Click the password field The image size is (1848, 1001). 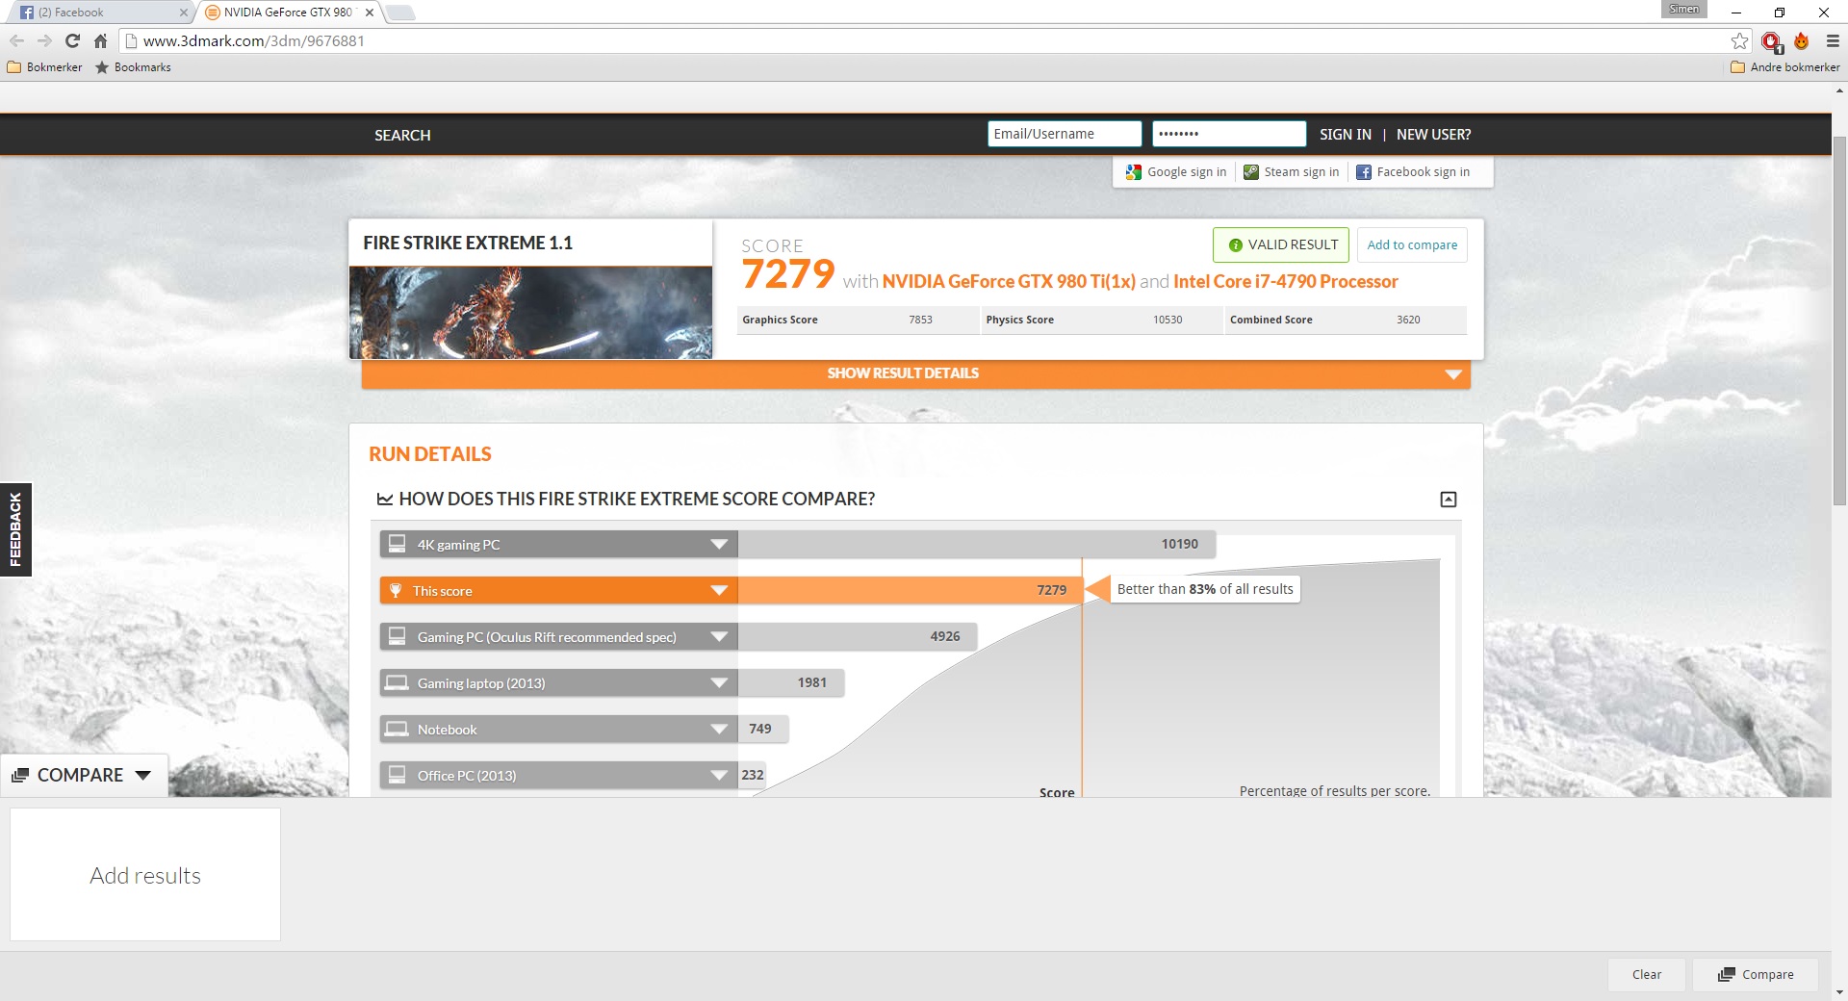tap(1229, 134)
